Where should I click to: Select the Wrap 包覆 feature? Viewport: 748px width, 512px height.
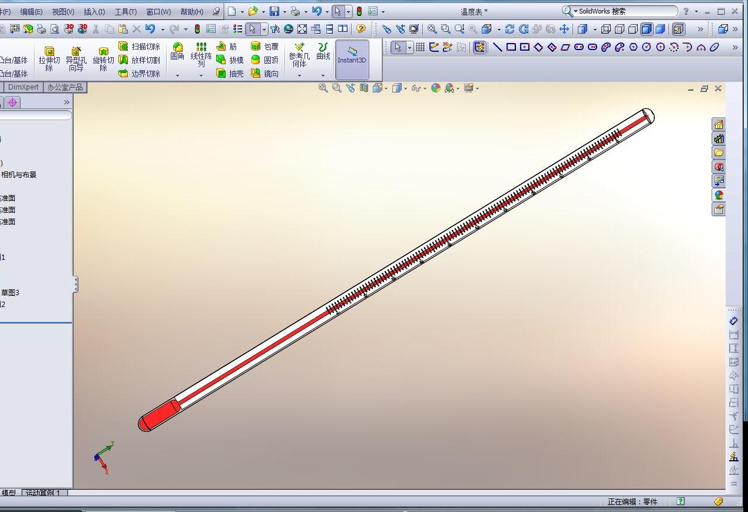coord(264,47)
